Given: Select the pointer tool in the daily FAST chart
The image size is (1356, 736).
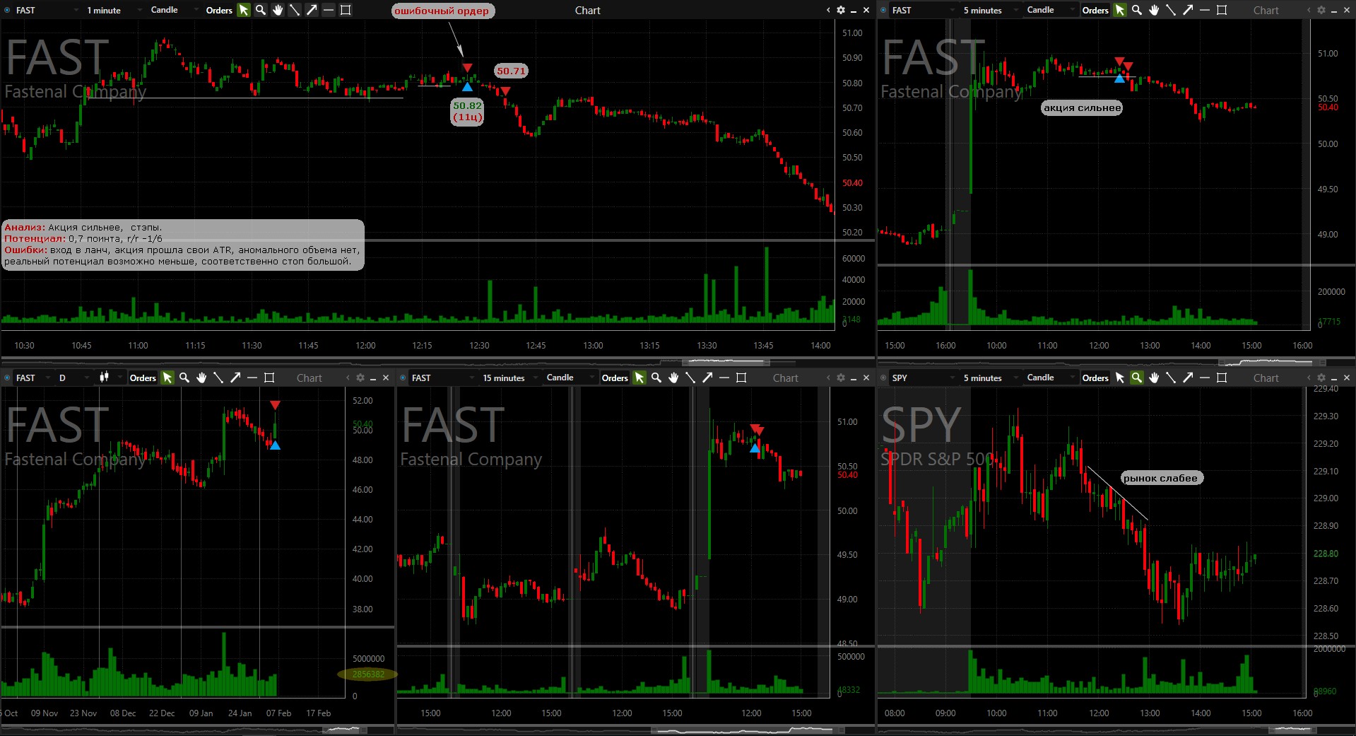Looking at the screenshot, I should (x=167, y=378).
